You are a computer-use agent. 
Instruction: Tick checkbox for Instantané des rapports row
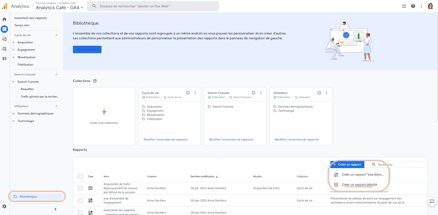pos(81,212)
